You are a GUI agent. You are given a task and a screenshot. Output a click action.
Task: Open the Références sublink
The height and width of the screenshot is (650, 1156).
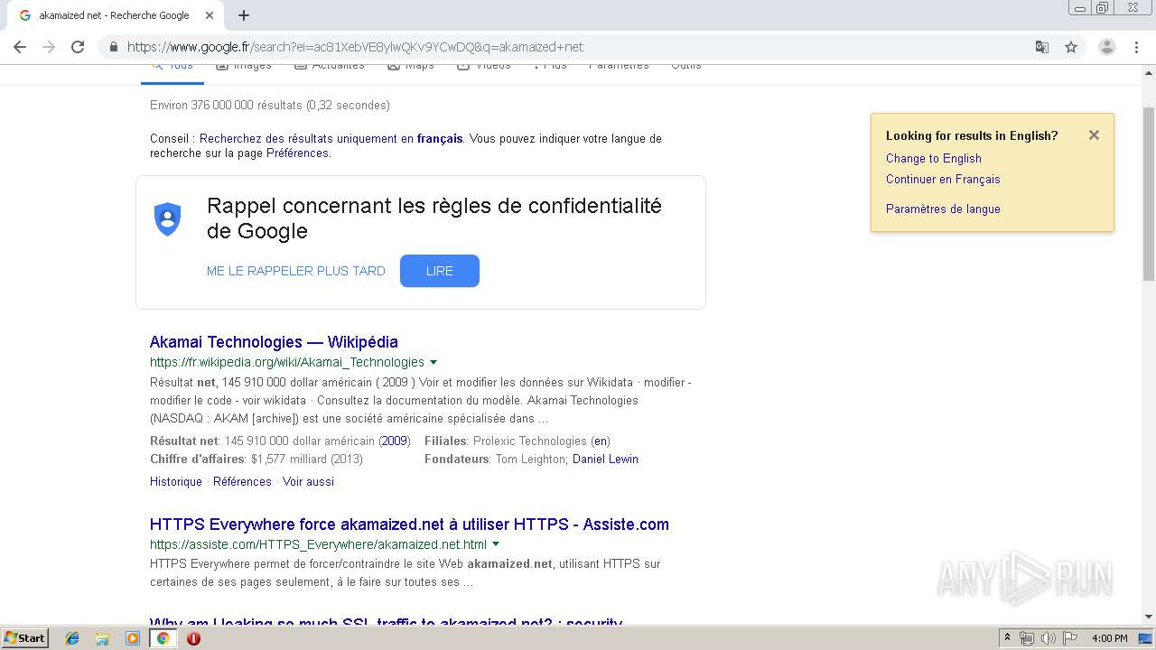pos(242,481)
